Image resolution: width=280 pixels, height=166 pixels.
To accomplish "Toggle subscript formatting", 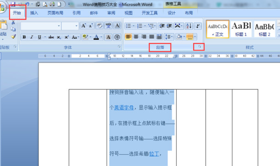I will pos(59,37).
